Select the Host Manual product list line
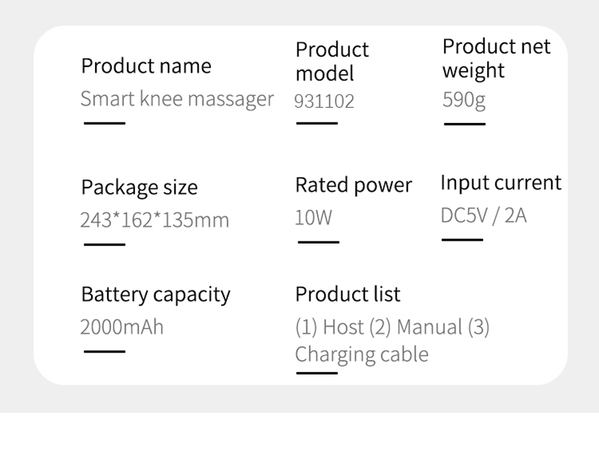This screenshot has width=599, height=475. coord(392,327)
